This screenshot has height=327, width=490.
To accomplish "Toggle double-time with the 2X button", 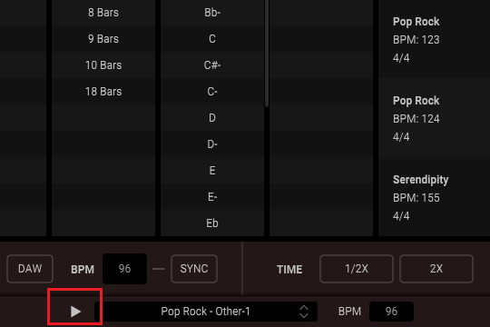I will click(x=436, y=269).
